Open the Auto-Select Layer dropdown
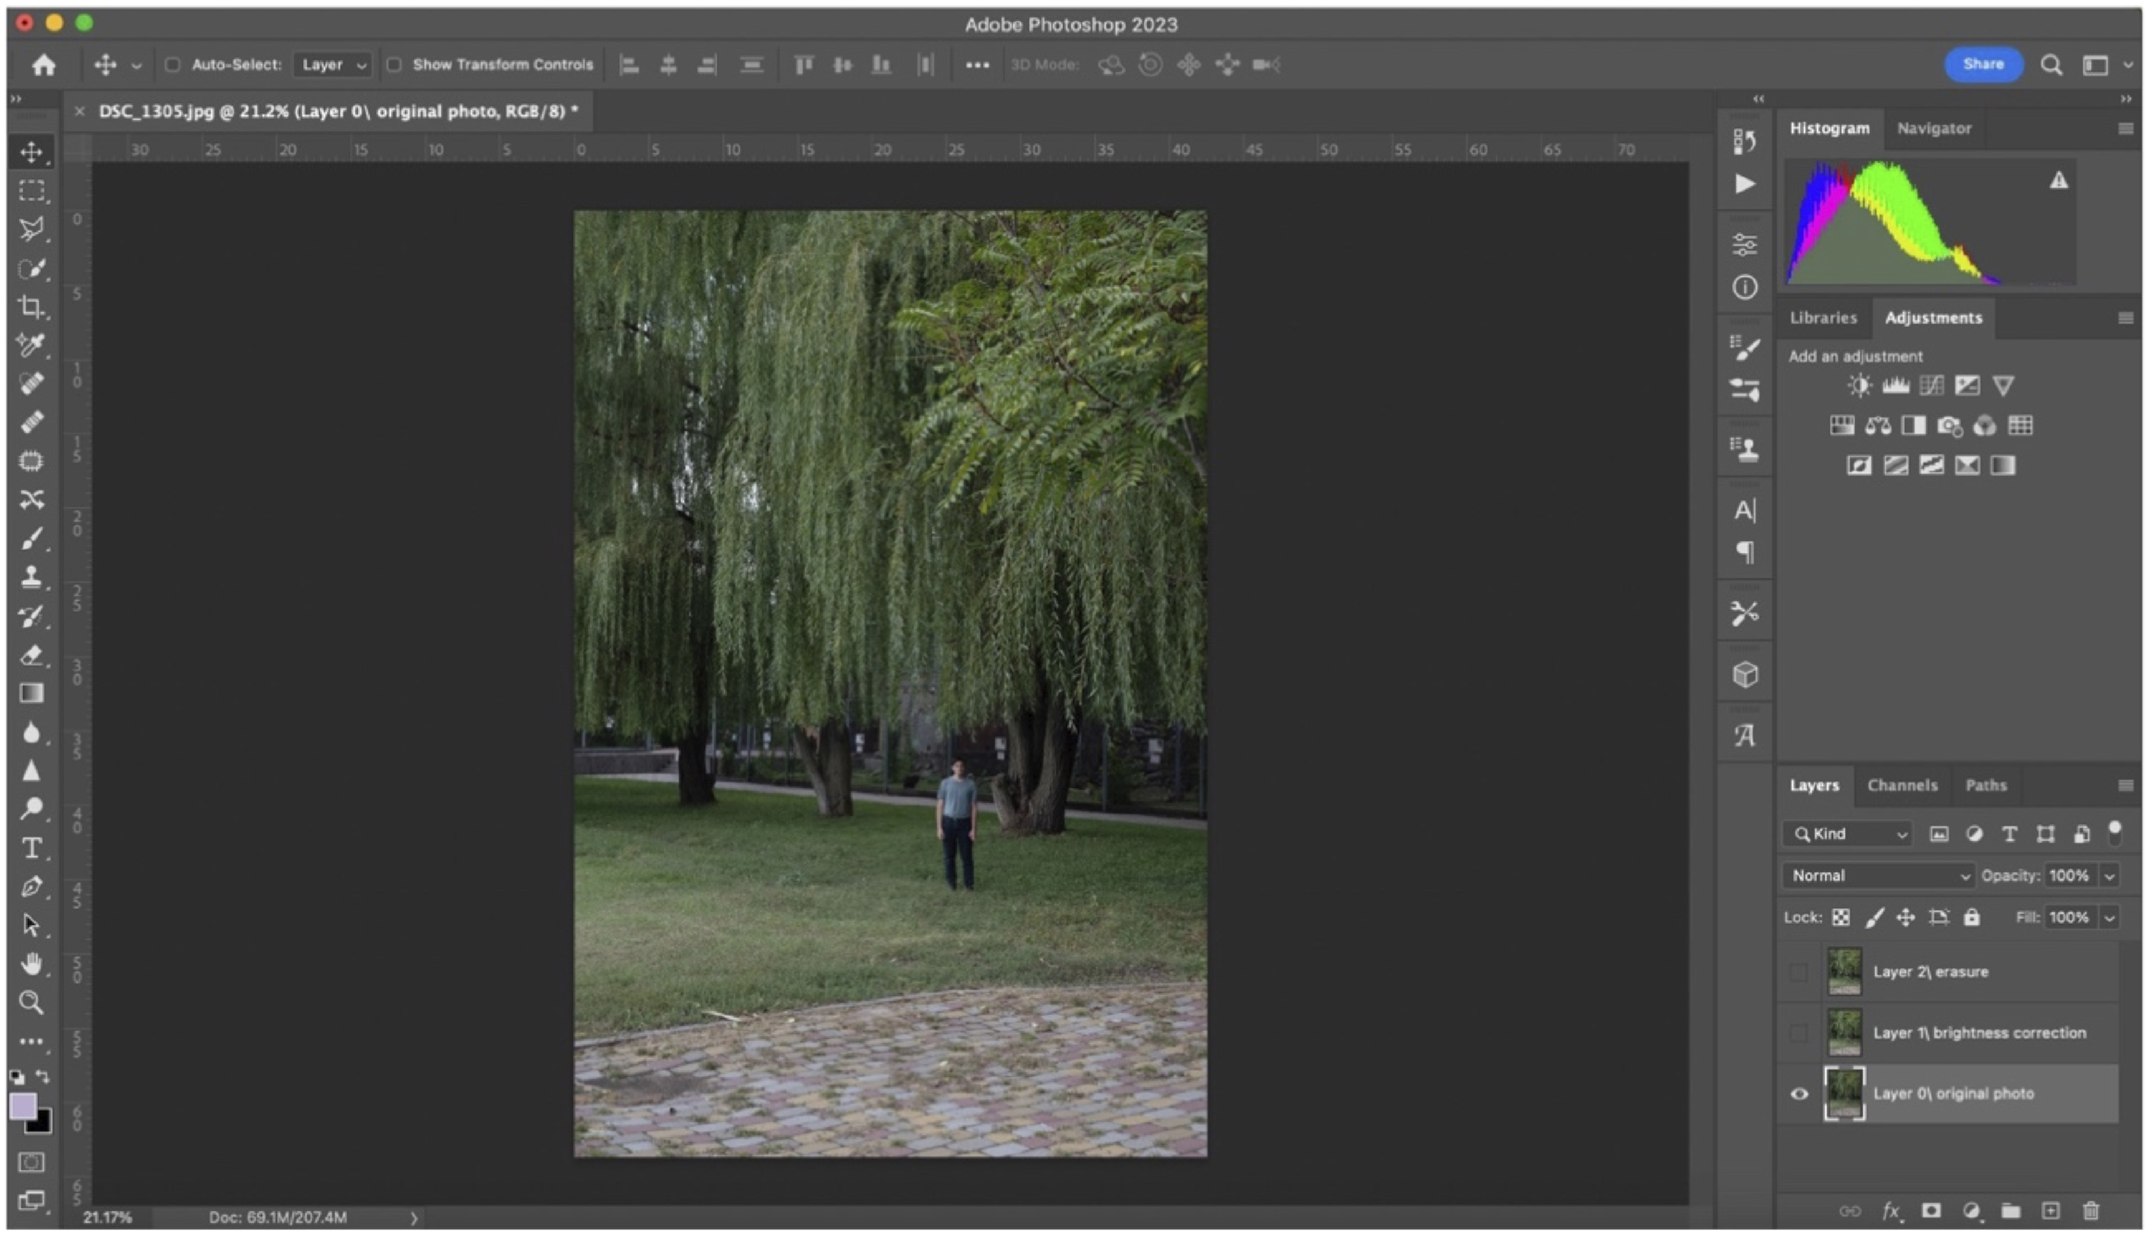The height and width of the screenshot is (1234, 2148). coord(333,64)
